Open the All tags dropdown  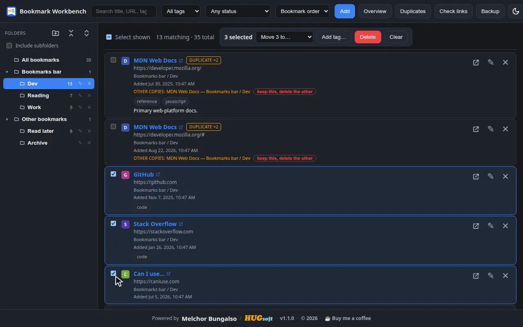[x=181, y=11]
